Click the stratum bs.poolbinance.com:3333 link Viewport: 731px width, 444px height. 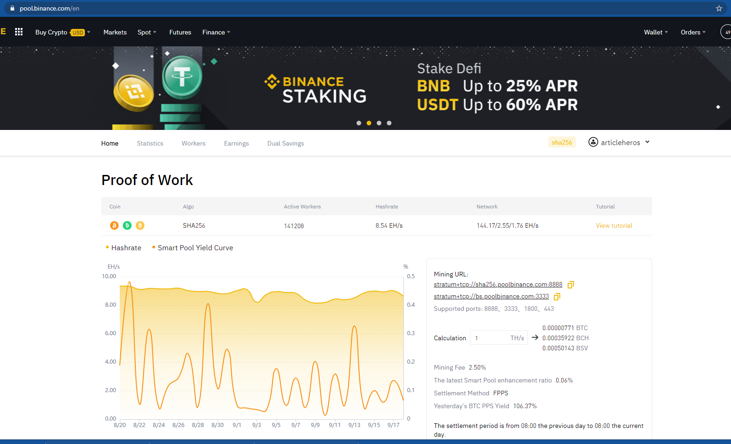[x=491, y=297]
